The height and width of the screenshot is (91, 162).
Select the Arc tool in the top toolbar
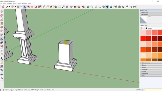coord(13,7)
